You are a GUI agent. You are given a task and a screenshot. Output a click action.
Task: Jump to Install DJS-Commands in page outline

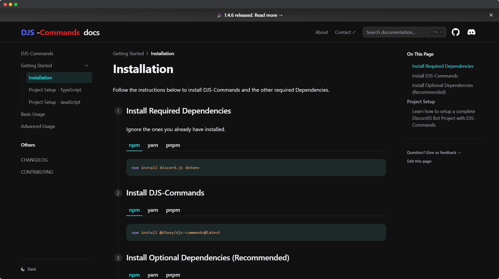pos(435,76)
